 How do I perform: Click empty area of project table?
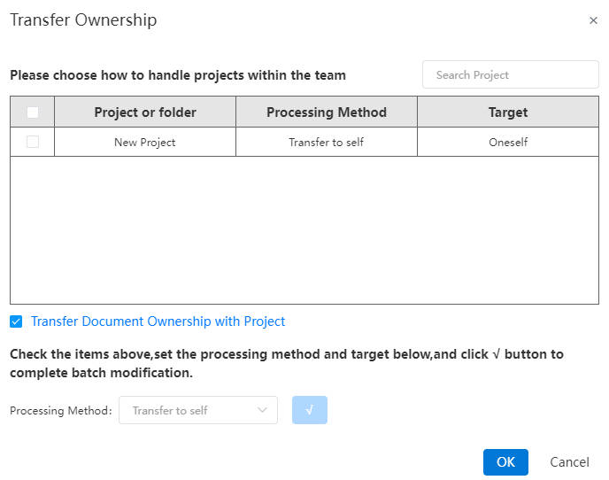click(x=304, y=230)
